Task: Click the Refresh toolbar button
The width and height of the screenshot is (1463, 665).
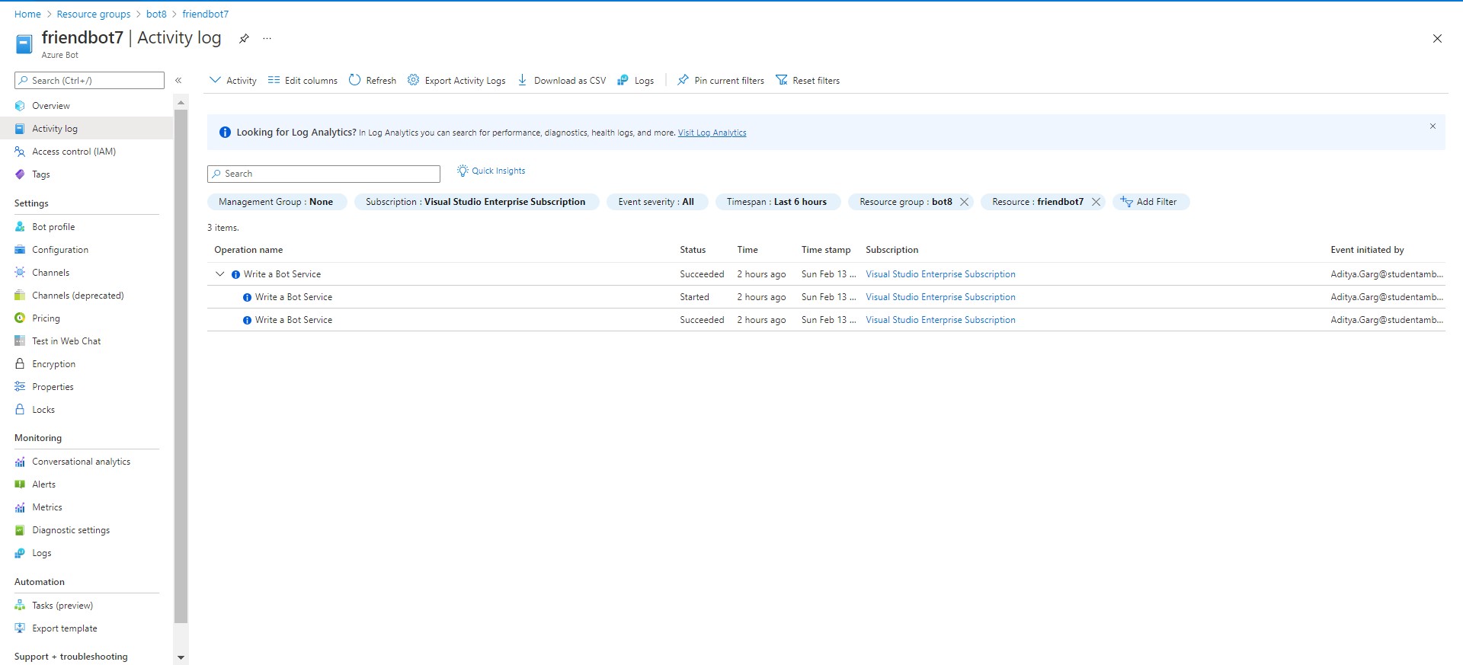Action: pyautogui.click(x=372, y=80)
